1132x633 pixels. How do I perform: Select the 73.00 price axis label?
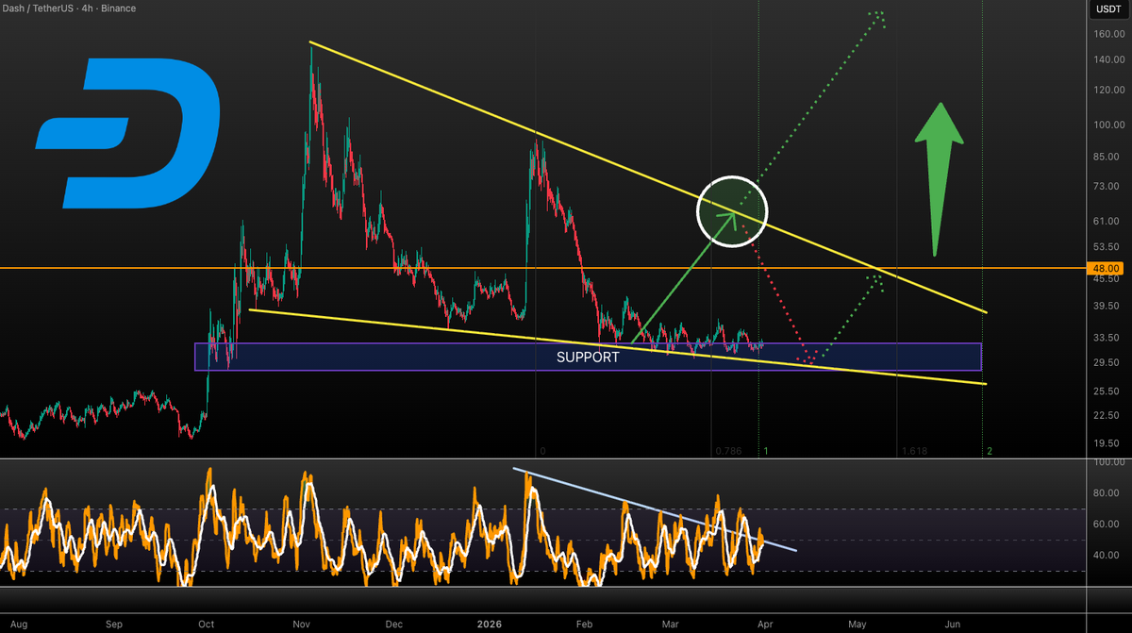[x=1107, y=189]
